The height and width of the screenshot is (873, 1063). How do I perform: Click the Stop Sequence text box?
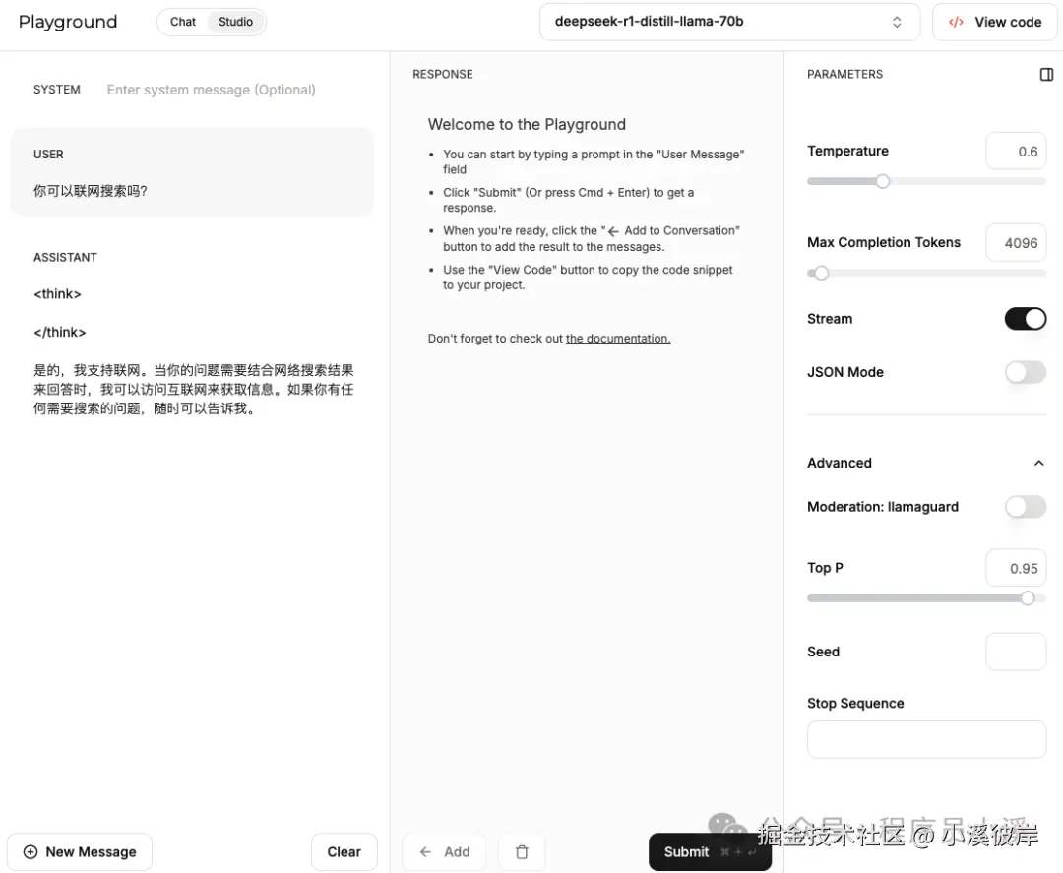click(x=926, y=739)
